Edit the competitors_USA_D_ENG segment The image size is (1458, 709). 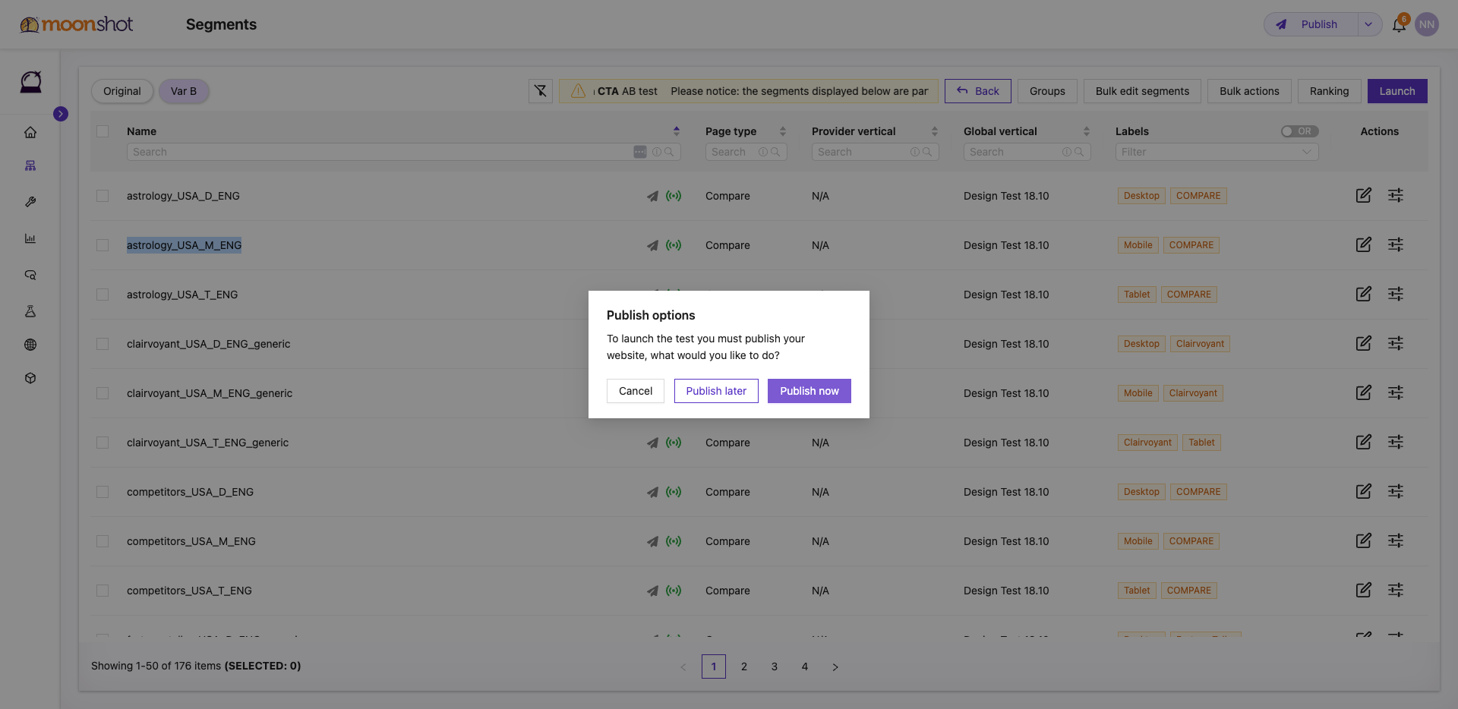(1364, 491)
